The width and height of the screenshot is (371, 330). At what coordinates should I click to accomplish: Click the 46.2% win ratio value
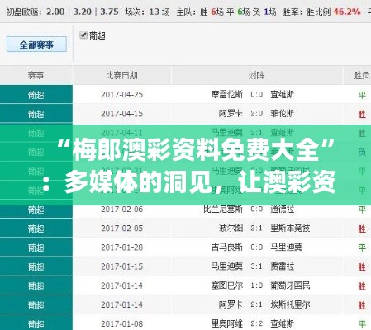[x=347, y=12]
